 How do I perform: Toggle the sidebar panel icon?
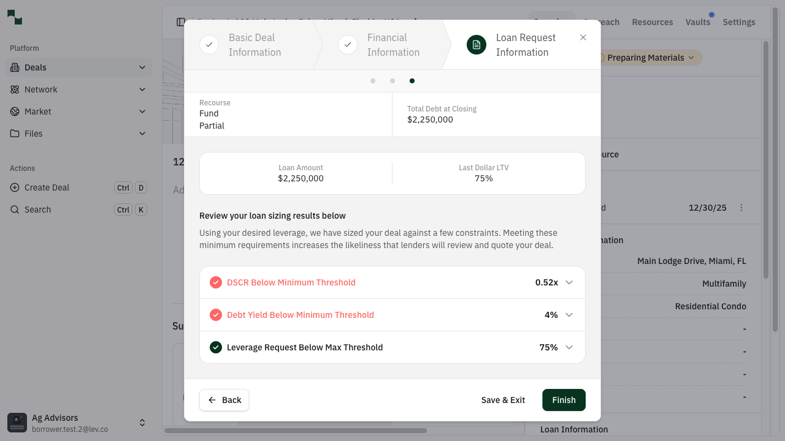click(180, 22)
